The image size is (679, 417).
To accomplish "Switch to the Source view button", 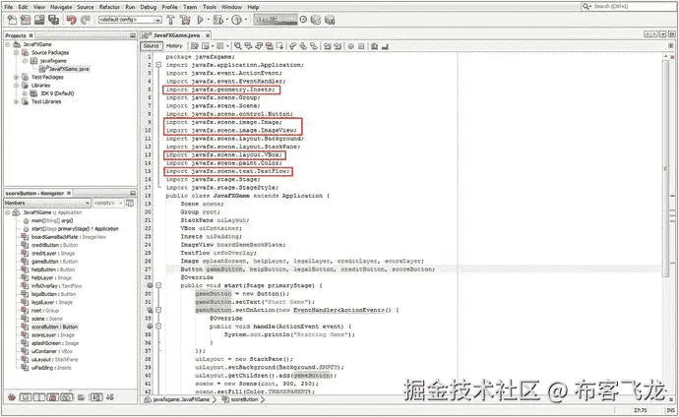I will [152, 45].
